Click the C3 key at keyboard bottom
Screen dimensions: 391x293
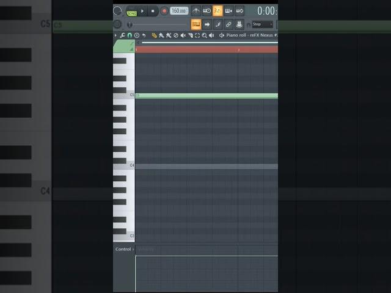[124, 237]
